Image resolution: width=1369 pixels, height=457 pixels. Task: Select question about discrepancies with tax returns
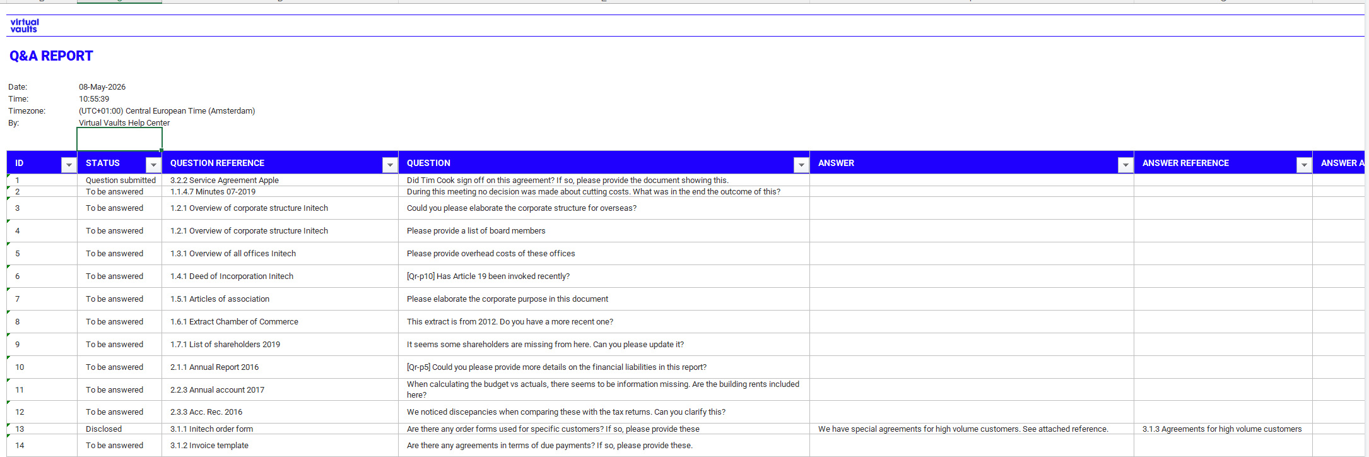604,412
